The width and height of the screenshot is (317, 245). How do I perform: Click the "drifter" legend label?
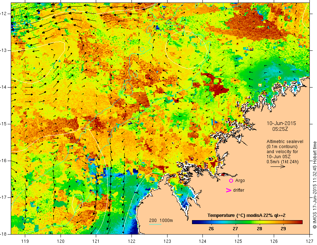pos(238,190)
